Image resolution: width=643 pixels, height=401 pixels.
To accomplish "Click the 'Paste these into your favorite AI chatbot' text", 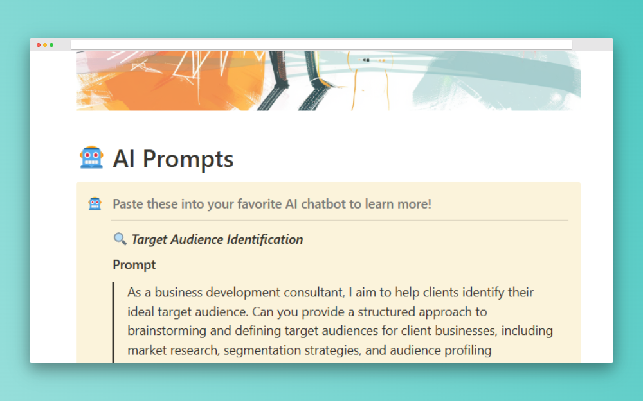I will (x=271, y=204).
